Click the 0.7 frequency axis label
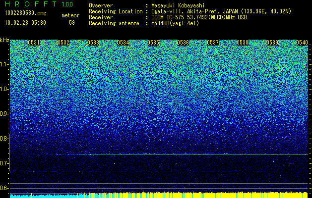The height and width of the screenshot is (198, 312). [x=4, y=163]
